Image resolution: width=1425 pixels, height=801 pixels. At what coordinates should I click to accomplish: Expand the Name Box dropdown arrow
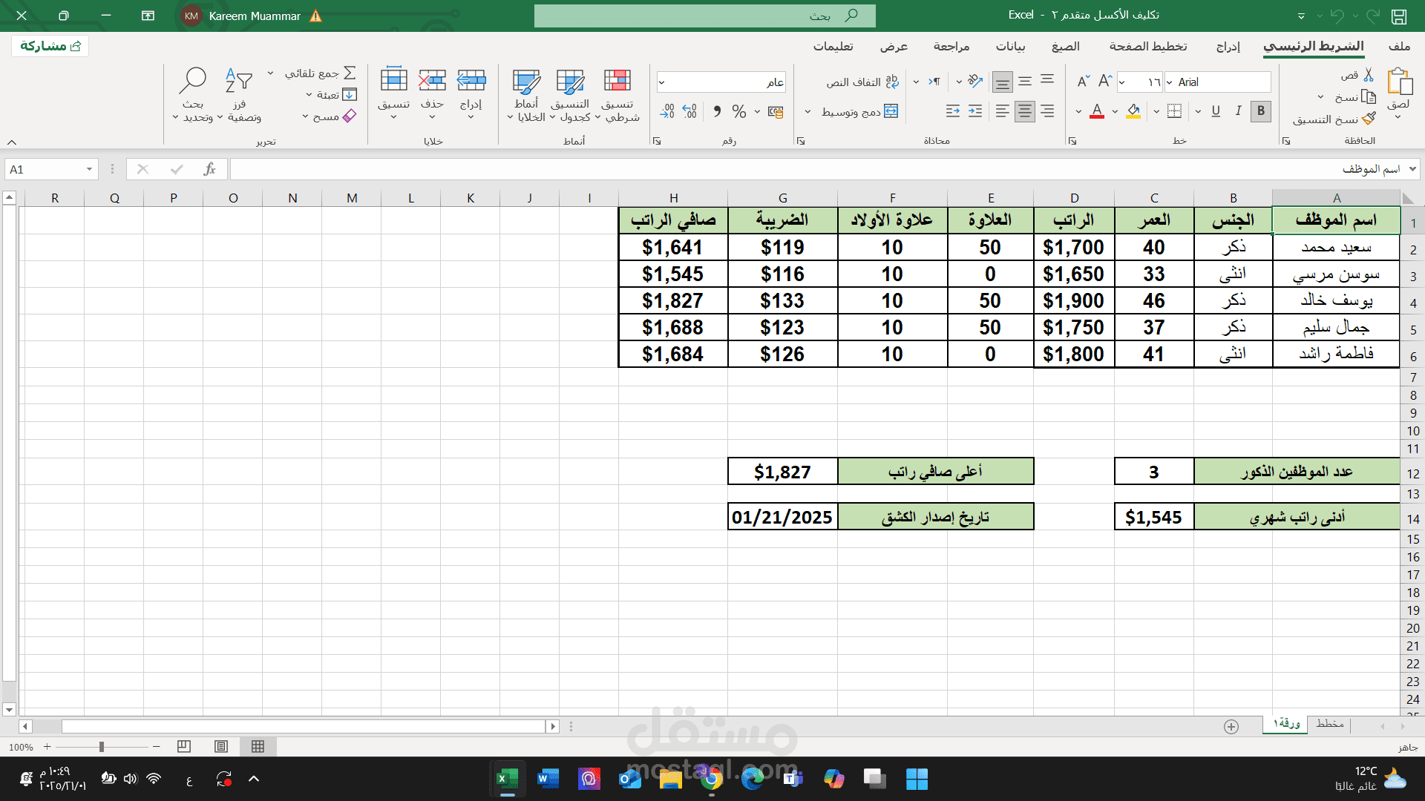pyautogui.click(x=89, y=169)
